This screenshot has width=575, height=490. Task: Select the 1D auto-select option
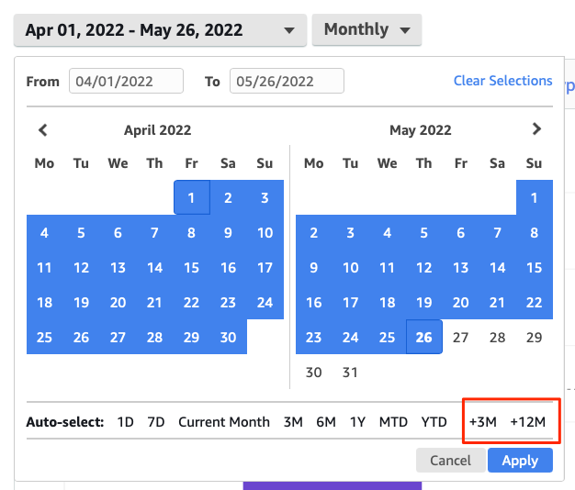click(x=126, y=422)
